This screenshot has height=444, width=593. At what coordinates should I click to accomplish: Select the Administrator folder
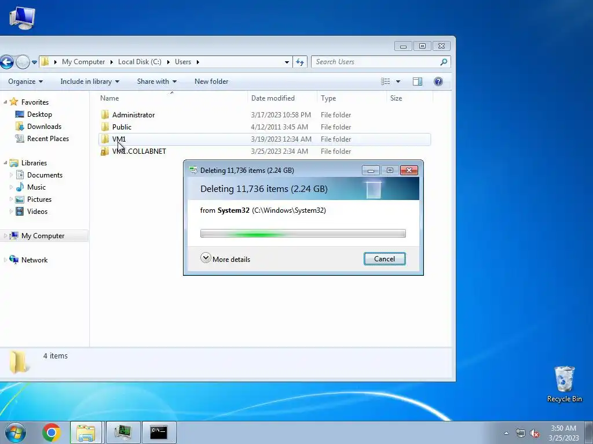pyautogui.click(x=133, y=115)
